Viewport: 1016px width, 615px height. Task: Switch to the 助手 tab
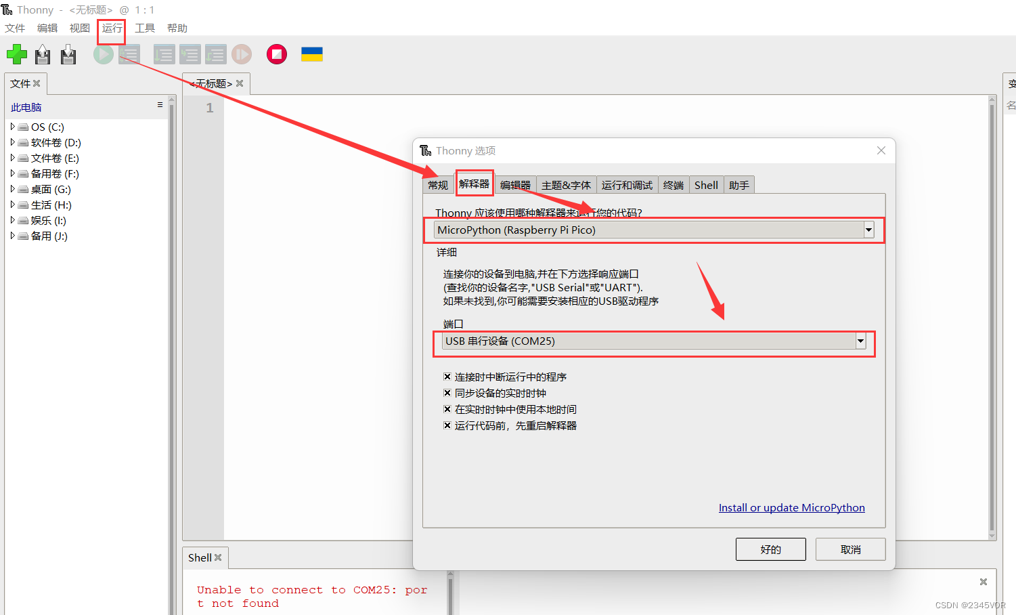pos(739,185)
